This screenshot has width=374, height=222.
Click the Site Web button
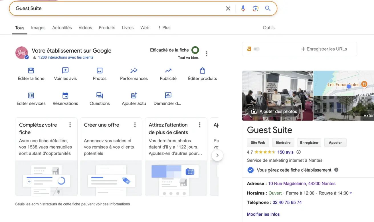point(258,143)
